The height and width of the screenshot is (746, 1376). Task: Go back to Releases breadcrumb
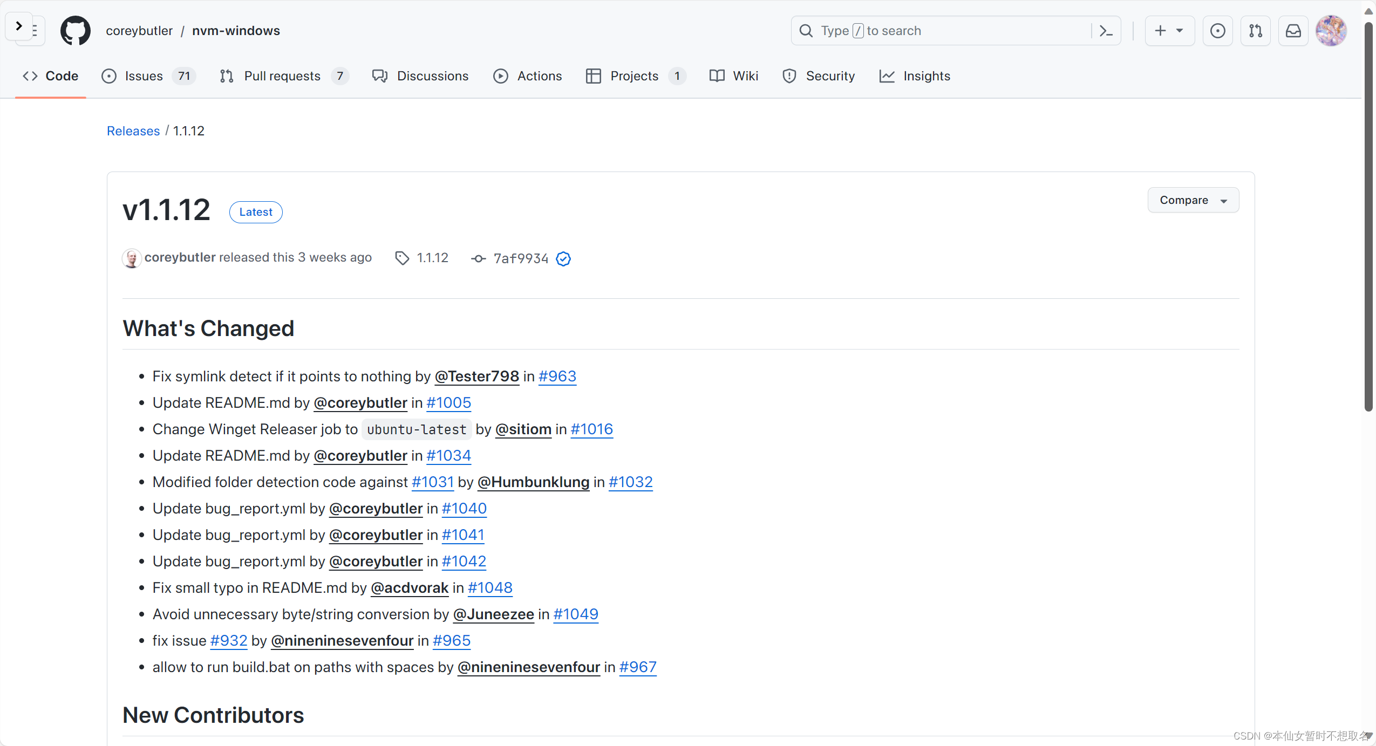click(133, 131)
